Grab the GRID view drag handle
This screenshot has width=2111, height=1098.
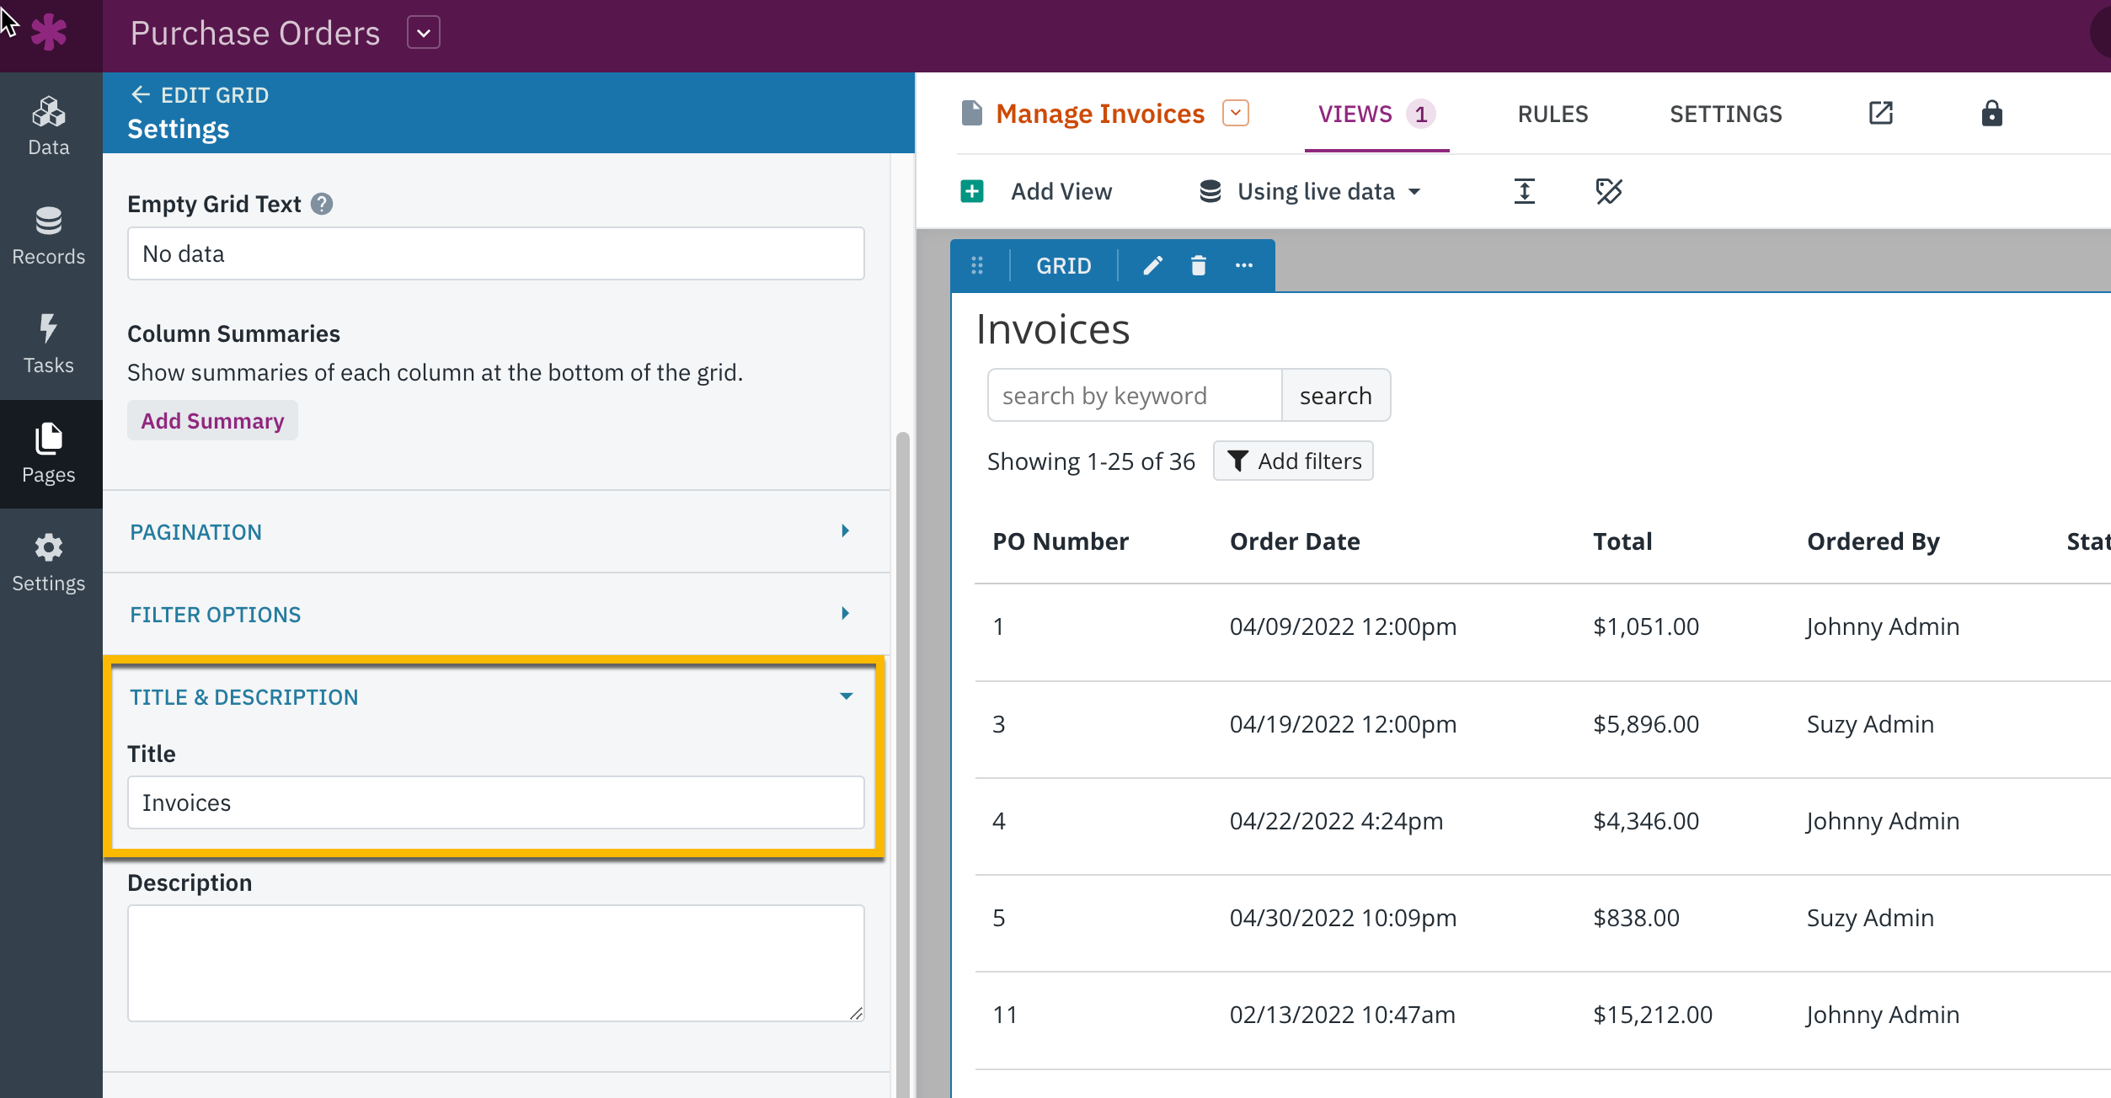click(977, 266)
